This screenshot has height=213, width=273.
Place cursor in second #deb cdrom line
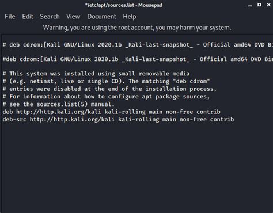point(138,59)
